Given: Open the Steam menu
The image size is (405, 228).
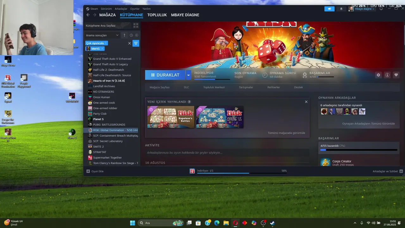Looking at the screenshot, I should 92,9.
